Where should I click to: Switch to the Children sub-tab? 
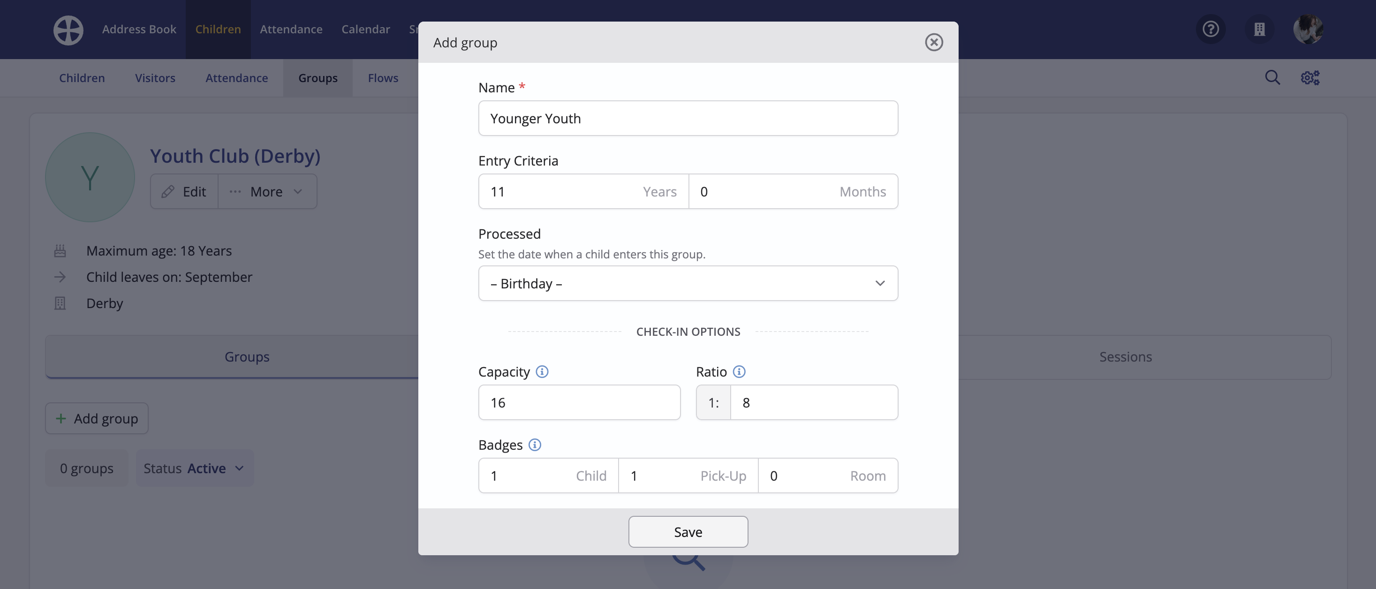point(82,78)
